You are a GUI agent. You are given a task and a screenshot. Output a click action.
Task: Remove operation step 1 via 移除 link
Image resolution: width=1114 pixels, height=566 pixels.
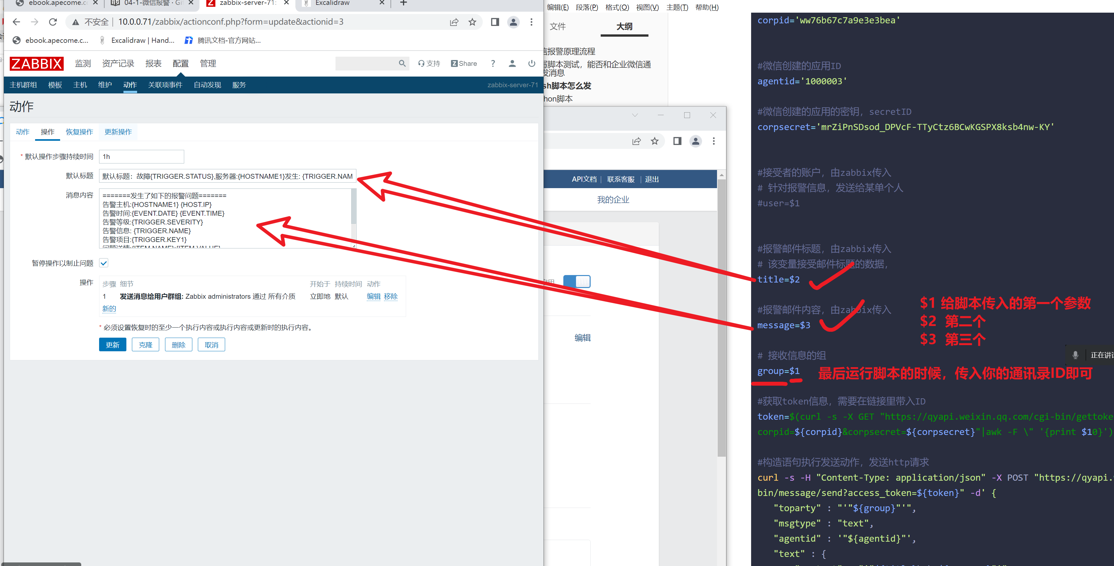tap(391, 296)
